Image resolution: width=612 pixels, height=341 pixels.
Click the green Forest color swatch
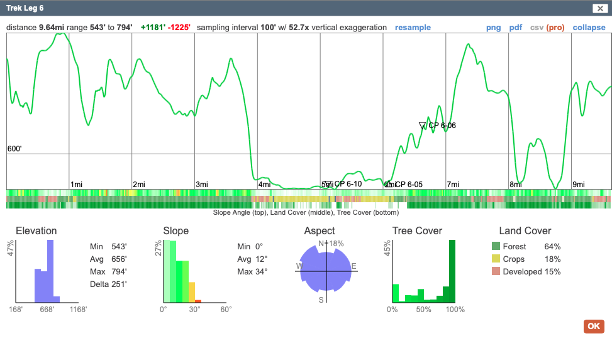click(495, 247)
